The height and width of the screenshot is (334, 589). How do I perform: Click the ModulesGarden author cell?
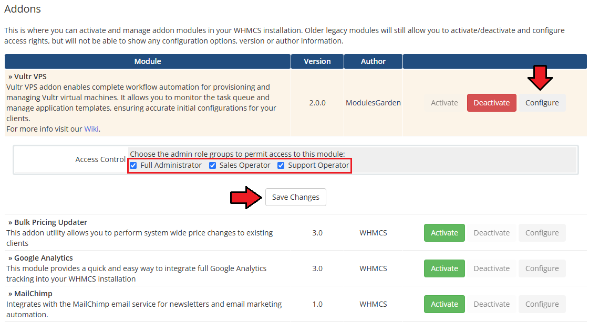(x=373, y=103)
